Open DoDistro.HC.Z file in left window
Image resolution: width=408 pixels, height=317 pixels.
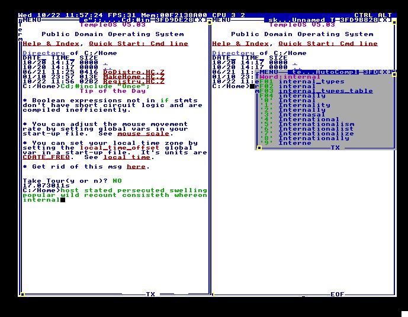(x=134, y=72)
